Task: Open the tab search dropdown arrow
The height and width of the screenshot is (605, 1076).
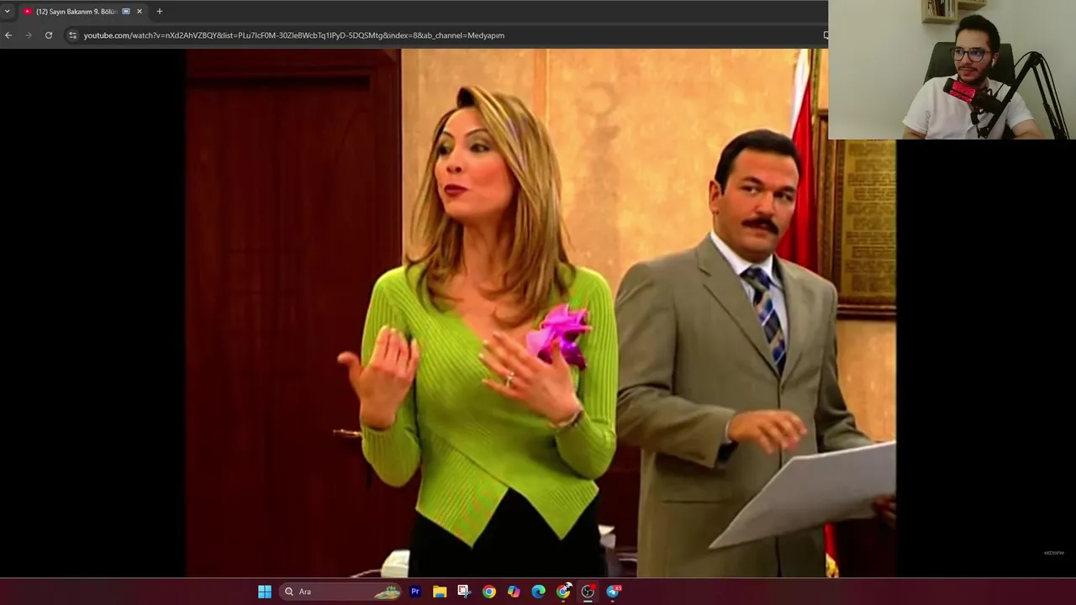Action: 8,11
